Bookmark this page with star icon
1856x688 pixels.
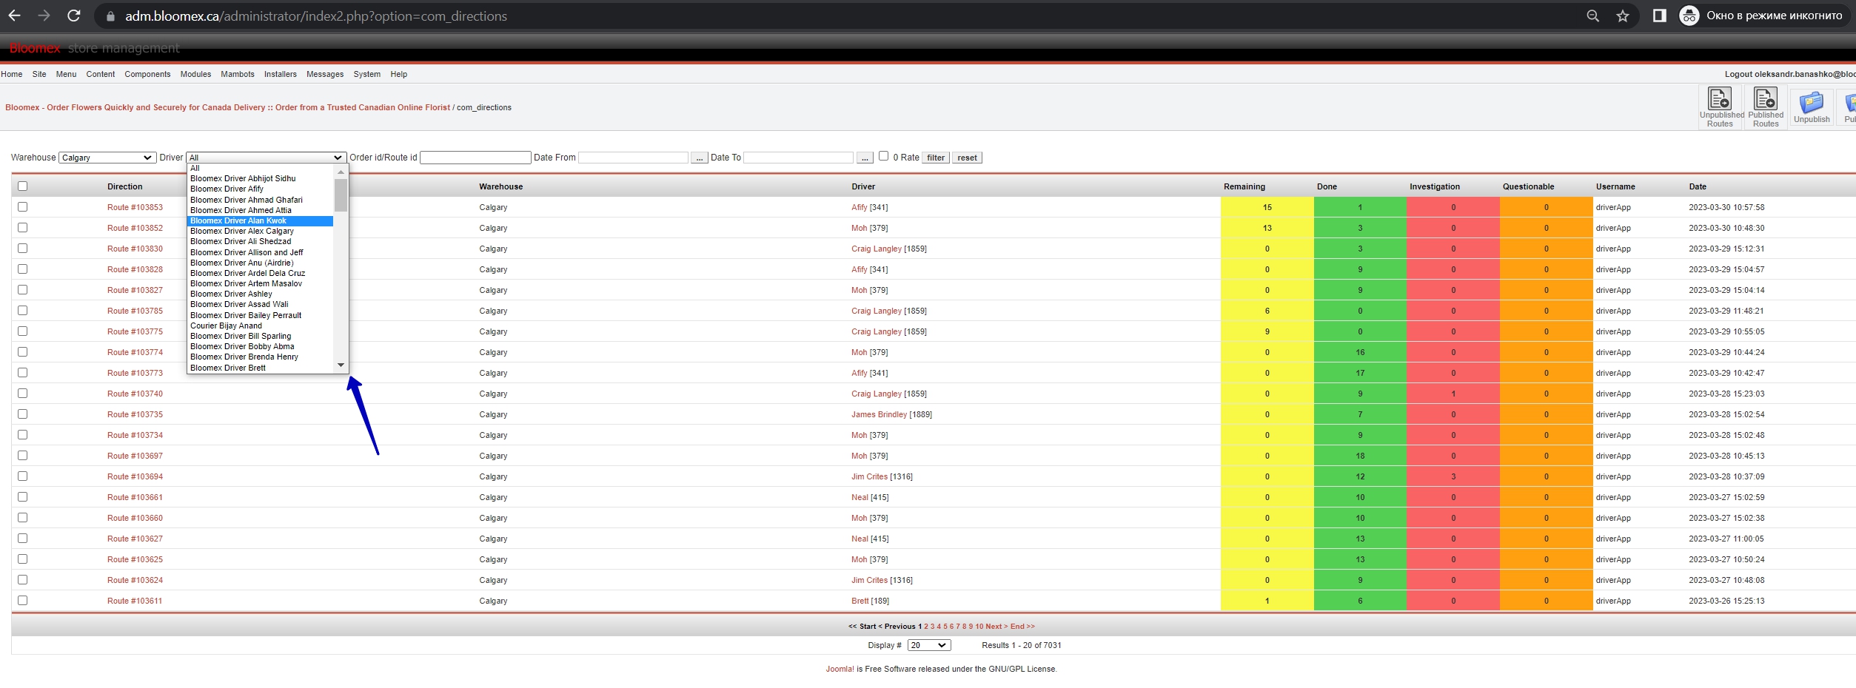coord(1623,16)
